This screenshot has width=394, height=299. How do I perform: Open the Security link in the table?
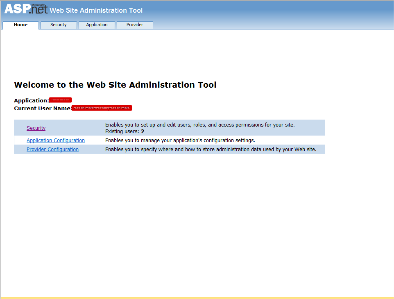[x=36, y=128]
